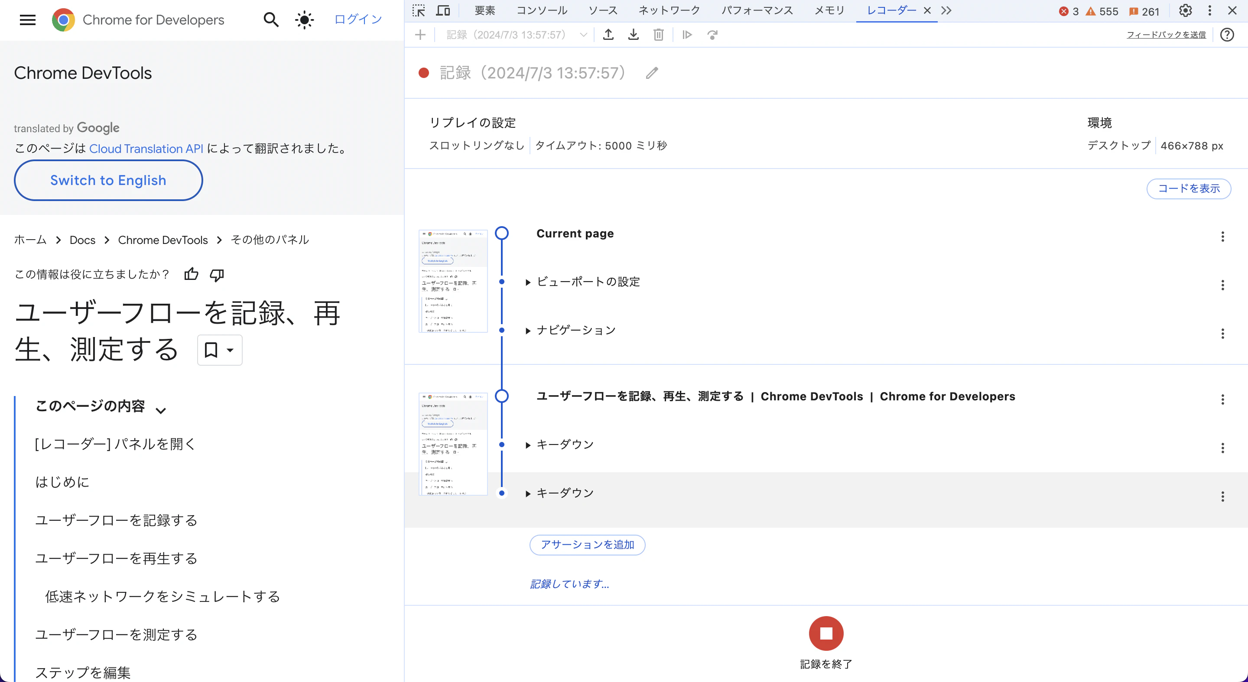Click the warnings count 555 indicator
This screenshot has width=1248, height=682.
tap(1102, 11)
